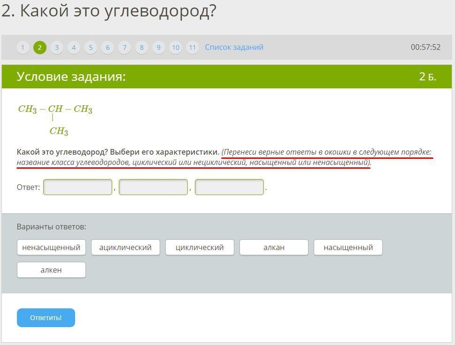This screenshot has height=345, width=455.
Task: Click the second answer box
Action: click(x=154, y=187)
